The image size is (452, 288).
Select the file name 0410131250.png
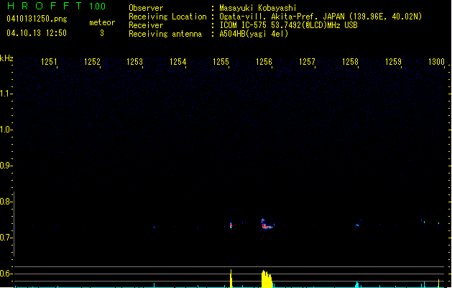point(37,19)
